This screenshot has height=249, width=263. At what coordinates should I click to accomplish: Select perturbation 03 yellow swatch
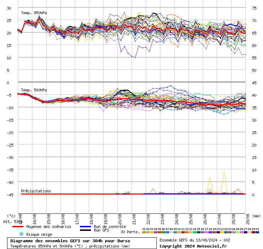tap(152, 232)
